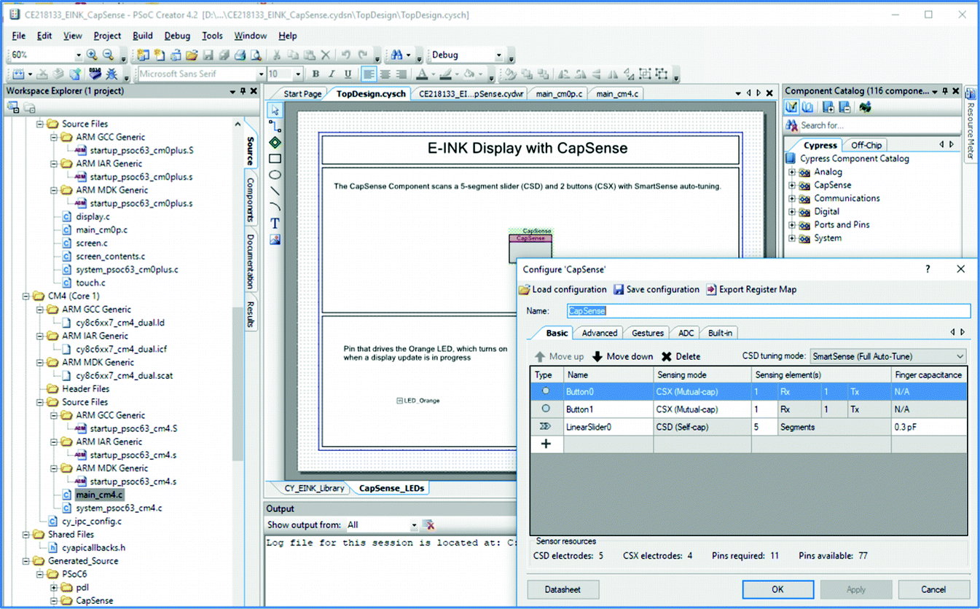Viewport: 980px width, 609px height.
Task: Click the CapSense Name input field
Action: (768, 311)
